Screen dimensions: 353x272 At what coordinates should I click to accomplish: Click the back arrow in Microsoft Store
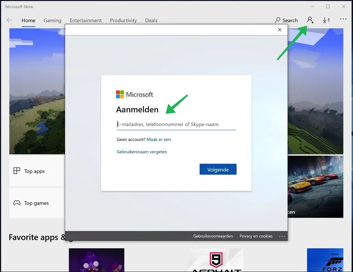tap(10, 20)
